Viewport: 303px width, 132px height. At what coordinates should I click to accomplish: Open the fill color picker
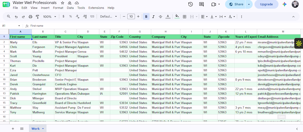(x=177, y=17)
